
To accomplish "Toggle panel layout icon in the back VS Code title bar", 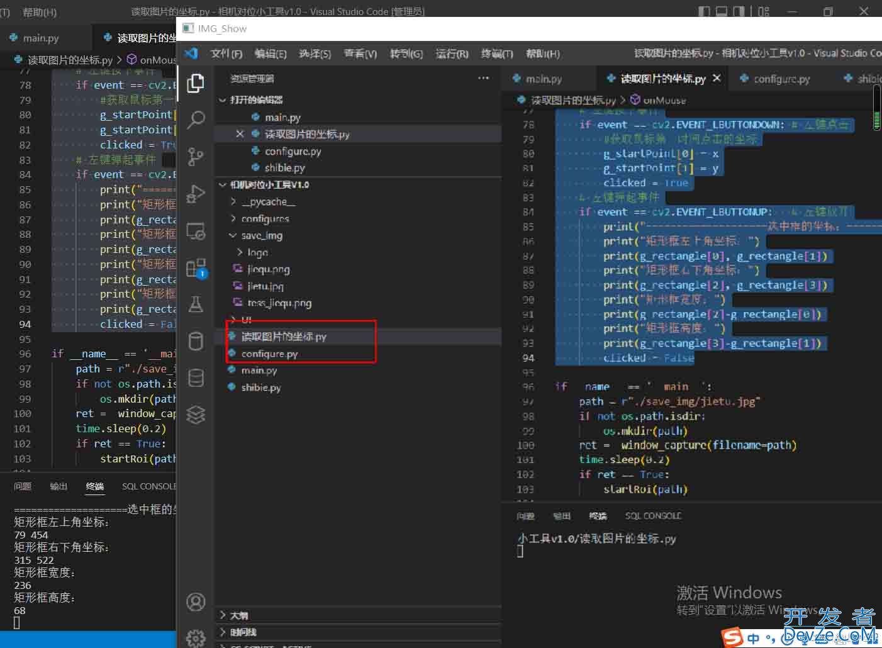I will click(722, 11).
